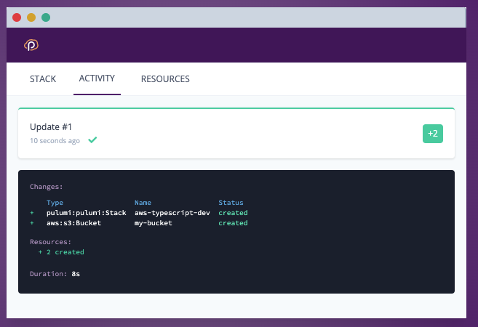This screenshot has height=327, width=478.
Task: Open the STACK tab
Action: pyautogui.click(x=43, y=79)
